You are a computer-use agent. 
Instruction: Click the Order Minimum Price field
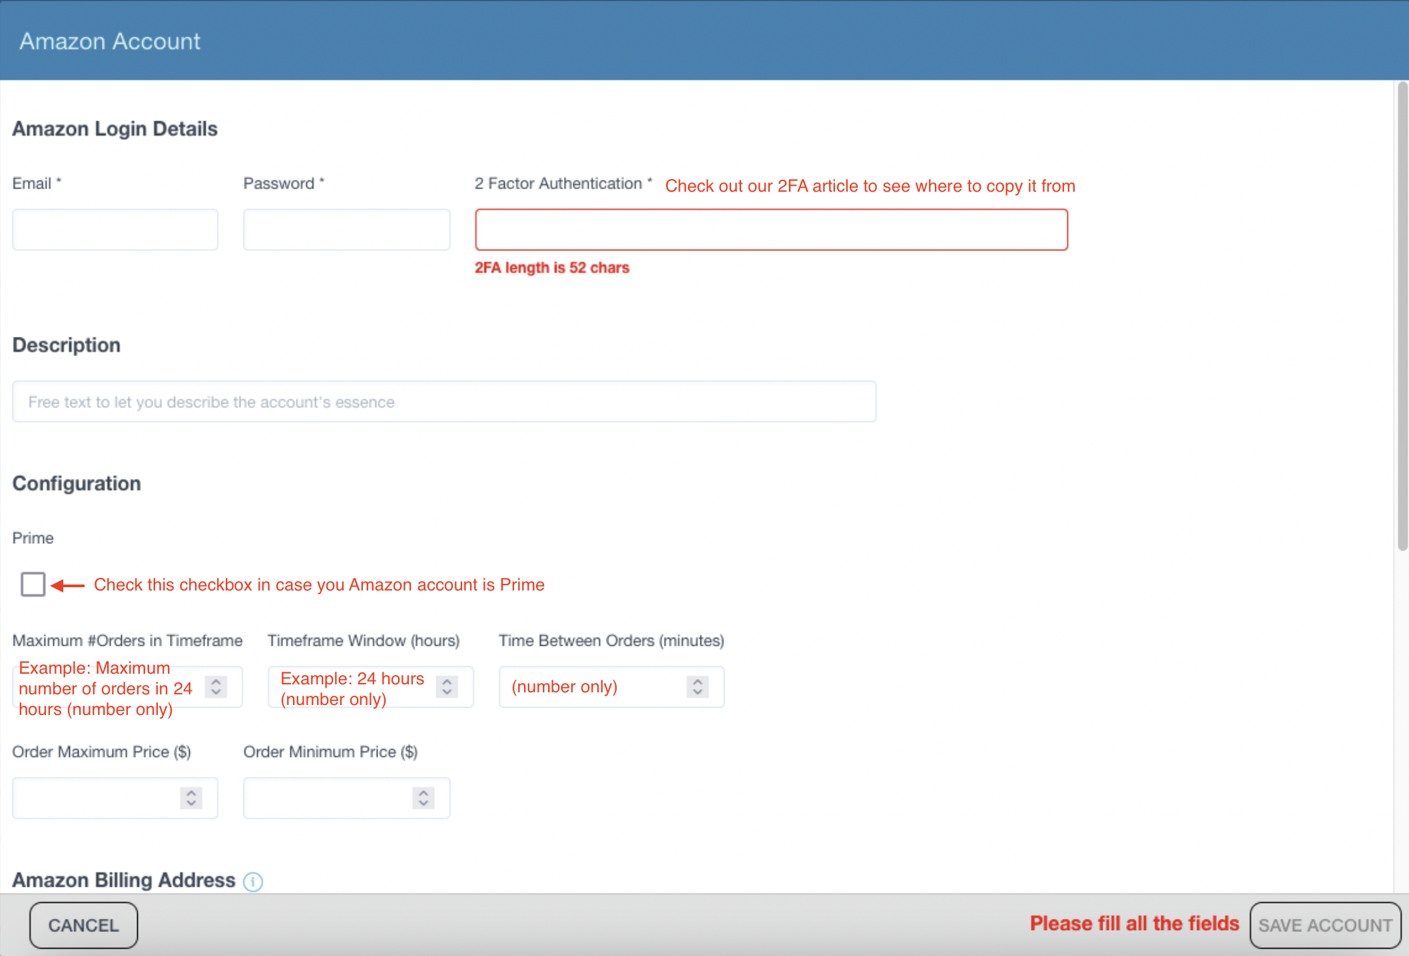pyautogui.click(x=333, y=798)
